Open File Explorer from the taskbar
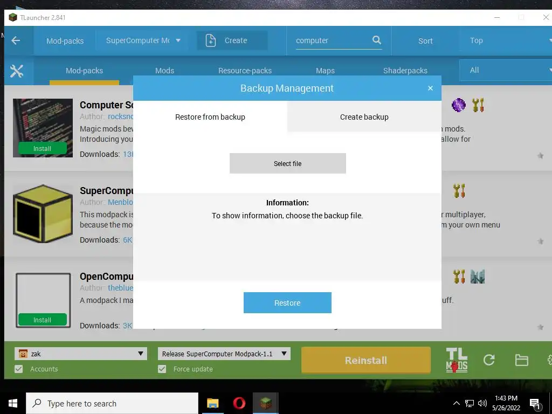Viewport: 552px width, 414px height. tap(212, 403)
